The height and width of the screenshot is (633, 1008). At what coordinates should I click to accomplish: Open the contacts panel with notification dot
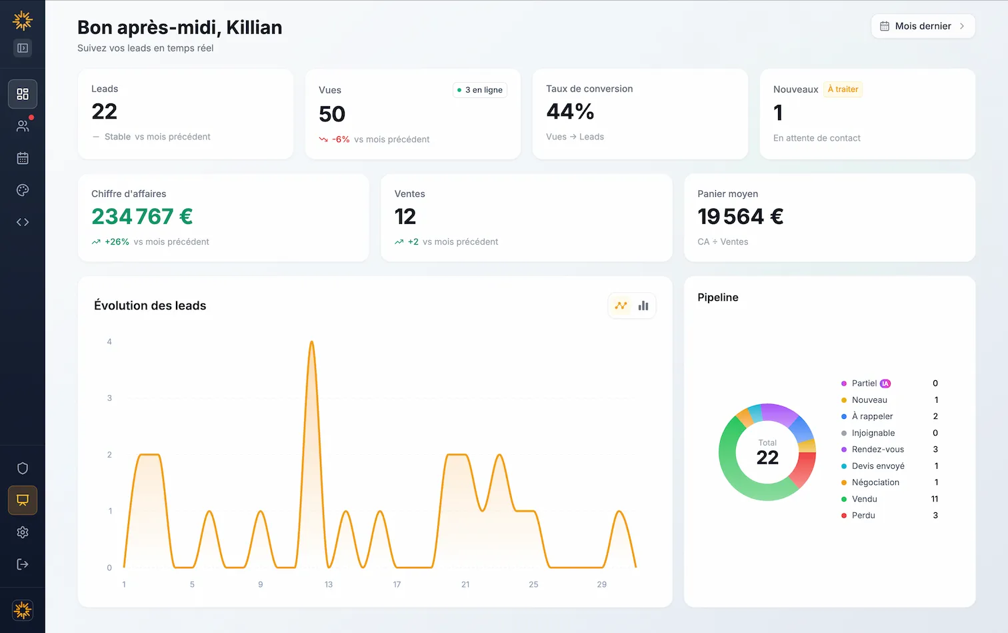click(23, 125)
